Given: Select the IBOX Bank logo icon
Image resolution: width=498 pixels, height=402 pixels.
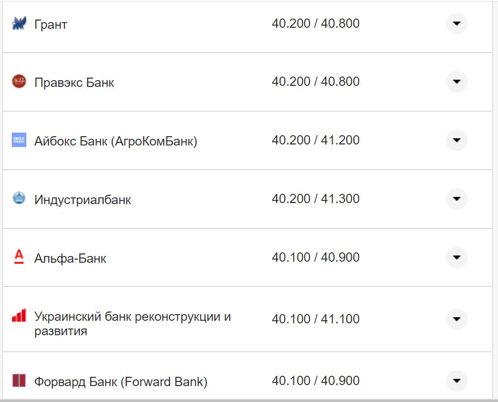Looking at the screenshot, I should click(18, 140).
